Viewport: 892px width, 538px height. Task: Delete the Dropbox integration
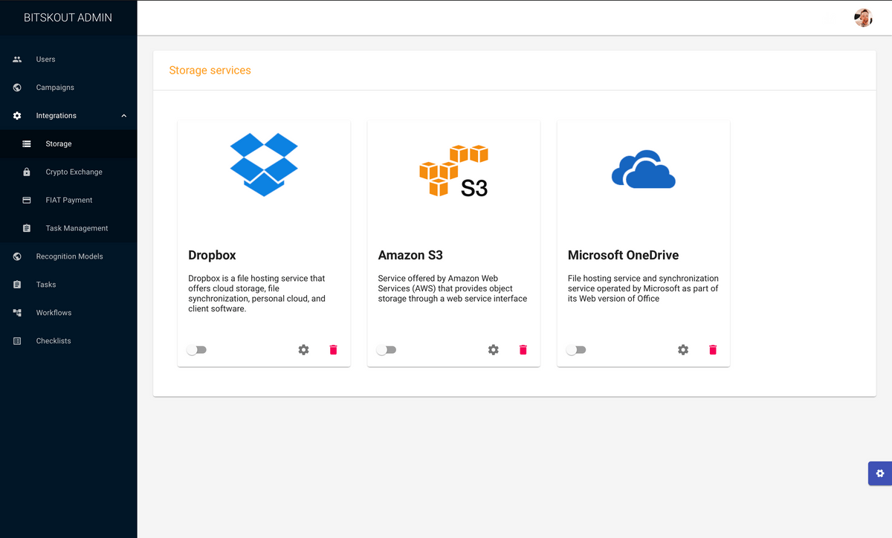(333, 350)
